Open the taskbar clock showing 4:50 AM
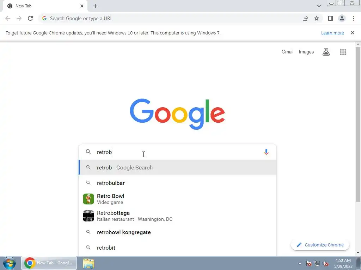 coord(343,263)
